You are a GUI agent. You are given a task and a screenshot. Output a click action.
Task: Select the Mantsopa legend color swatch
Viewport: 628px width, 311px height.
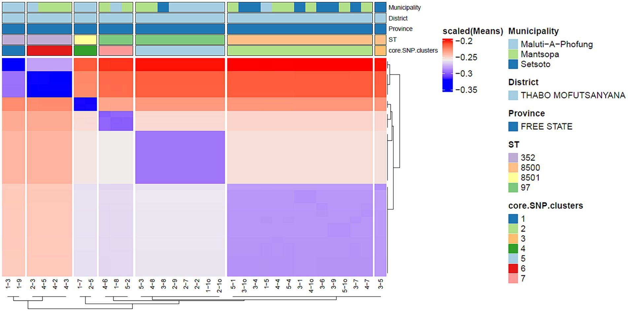pos(513,54)
